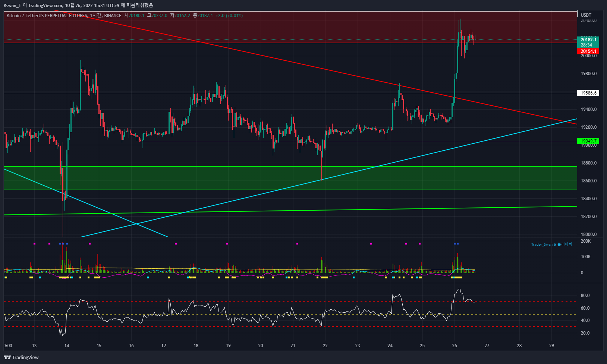The width and height of the screenshot is (607, 364).
Task: Click the 18800.0 price axis tick
Action: tap(588, 163)
